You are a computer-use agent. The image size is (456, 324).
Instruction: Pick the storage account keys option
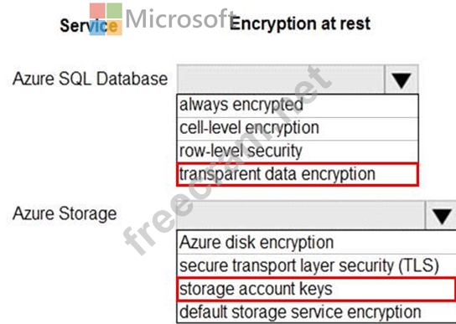(316, 289)
